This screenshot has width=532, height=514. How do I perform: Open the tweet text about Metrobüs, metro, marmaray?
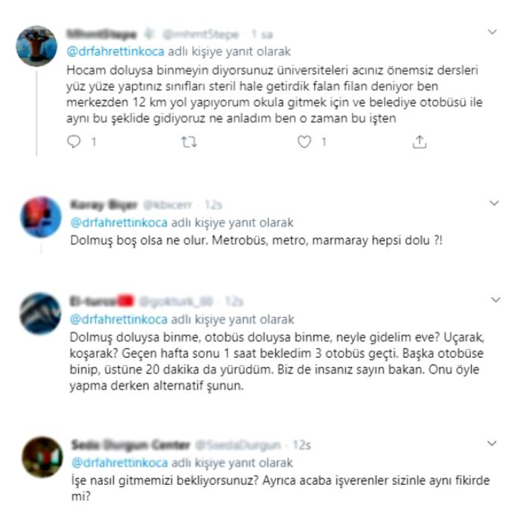256,240
